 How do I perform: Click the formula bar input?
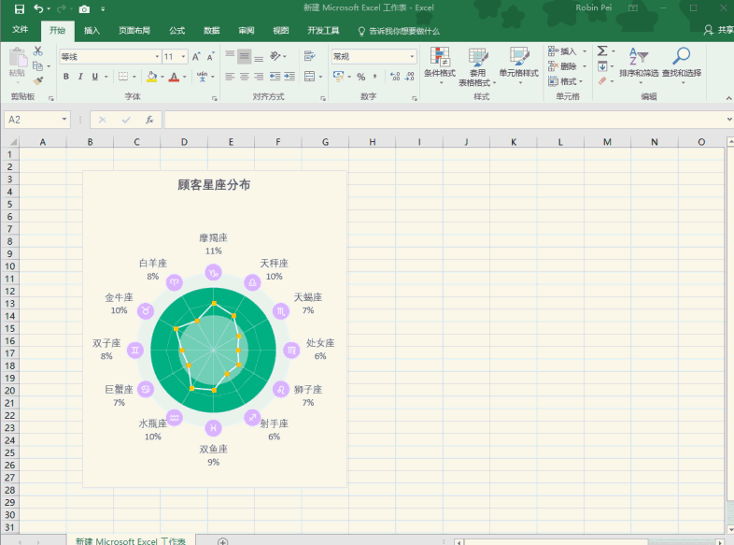click(x=445, y=120)
